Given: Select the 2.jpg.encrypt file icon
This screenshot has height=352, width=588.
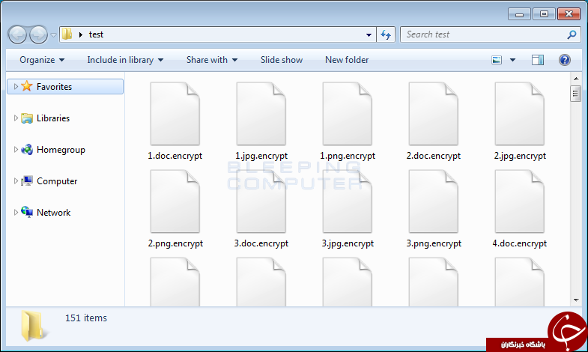Looking at the screenshot, I should [520, 114].
